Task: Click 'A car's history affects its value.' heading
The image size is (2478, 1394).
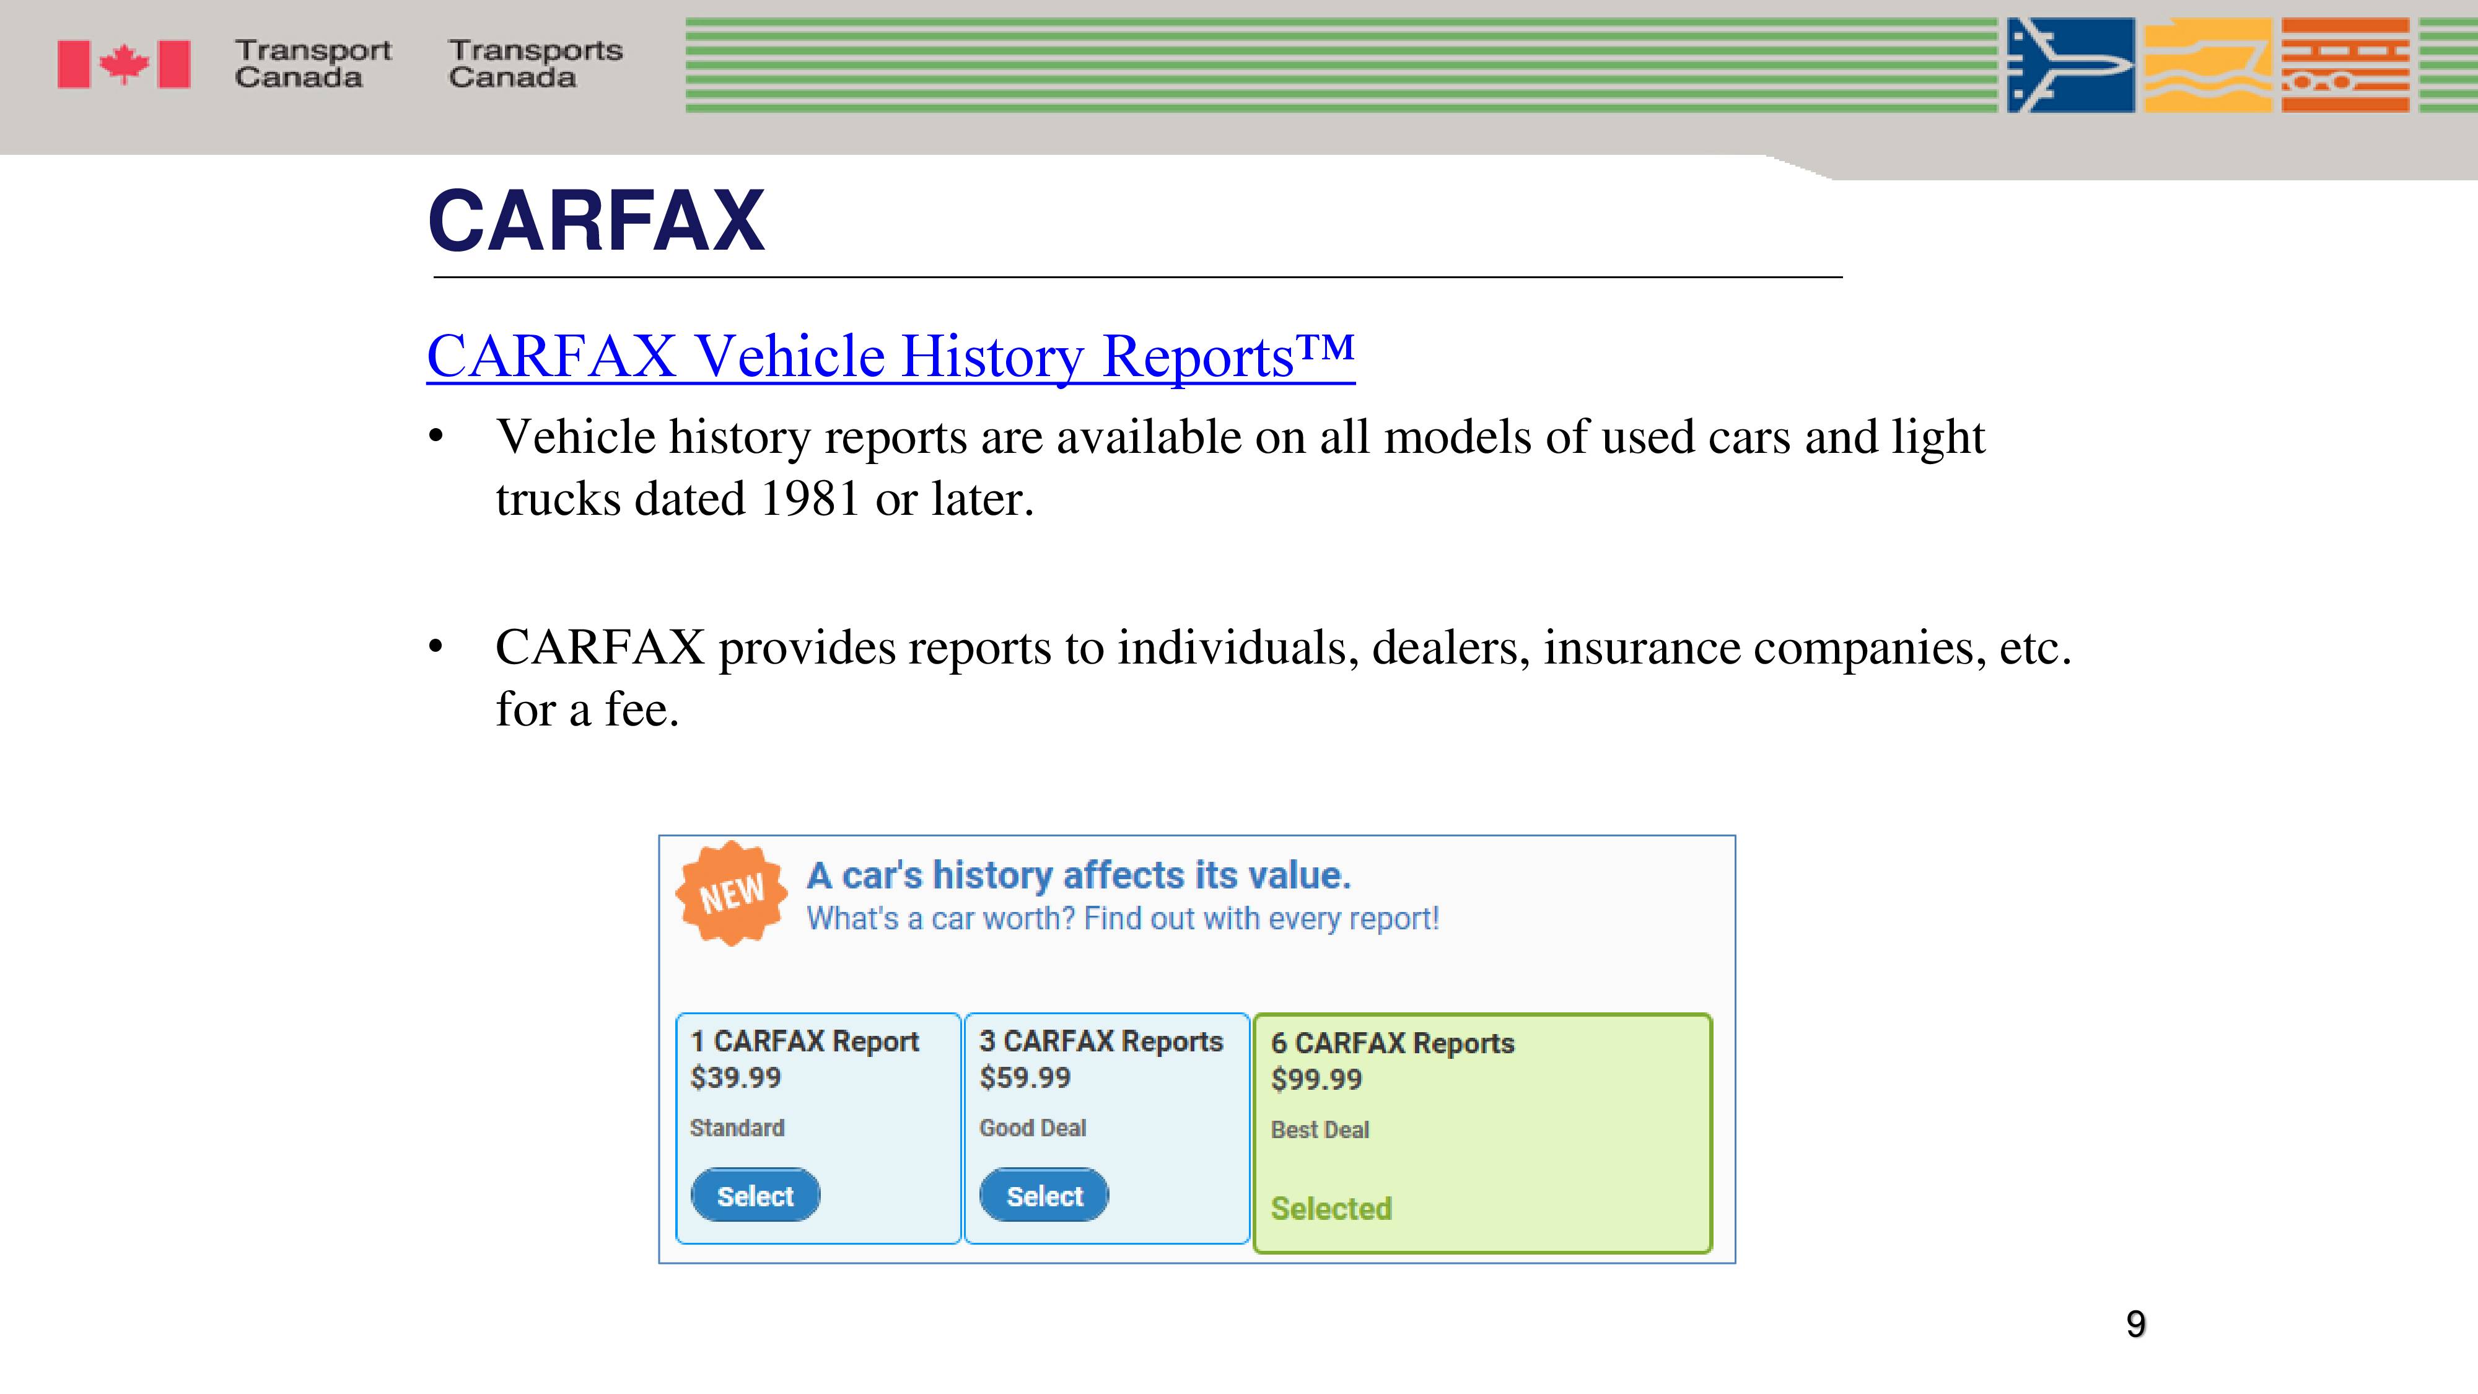Action: [1079, 875]
